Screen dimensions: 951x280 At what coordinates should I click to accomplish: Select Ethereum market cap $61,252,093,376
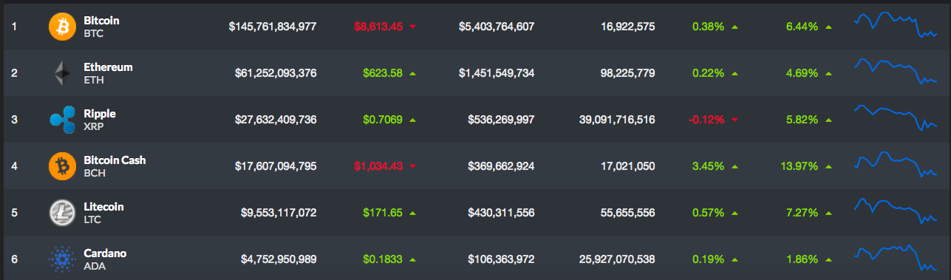tap(276, 73)
